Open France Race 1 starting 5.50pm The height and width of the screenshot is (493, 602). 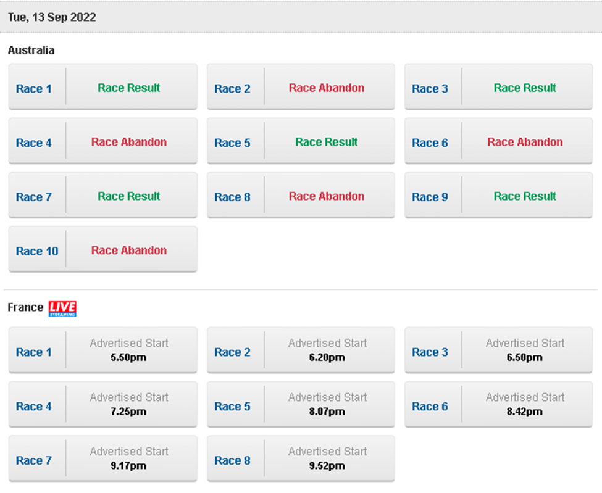click(x=103, y=350)
